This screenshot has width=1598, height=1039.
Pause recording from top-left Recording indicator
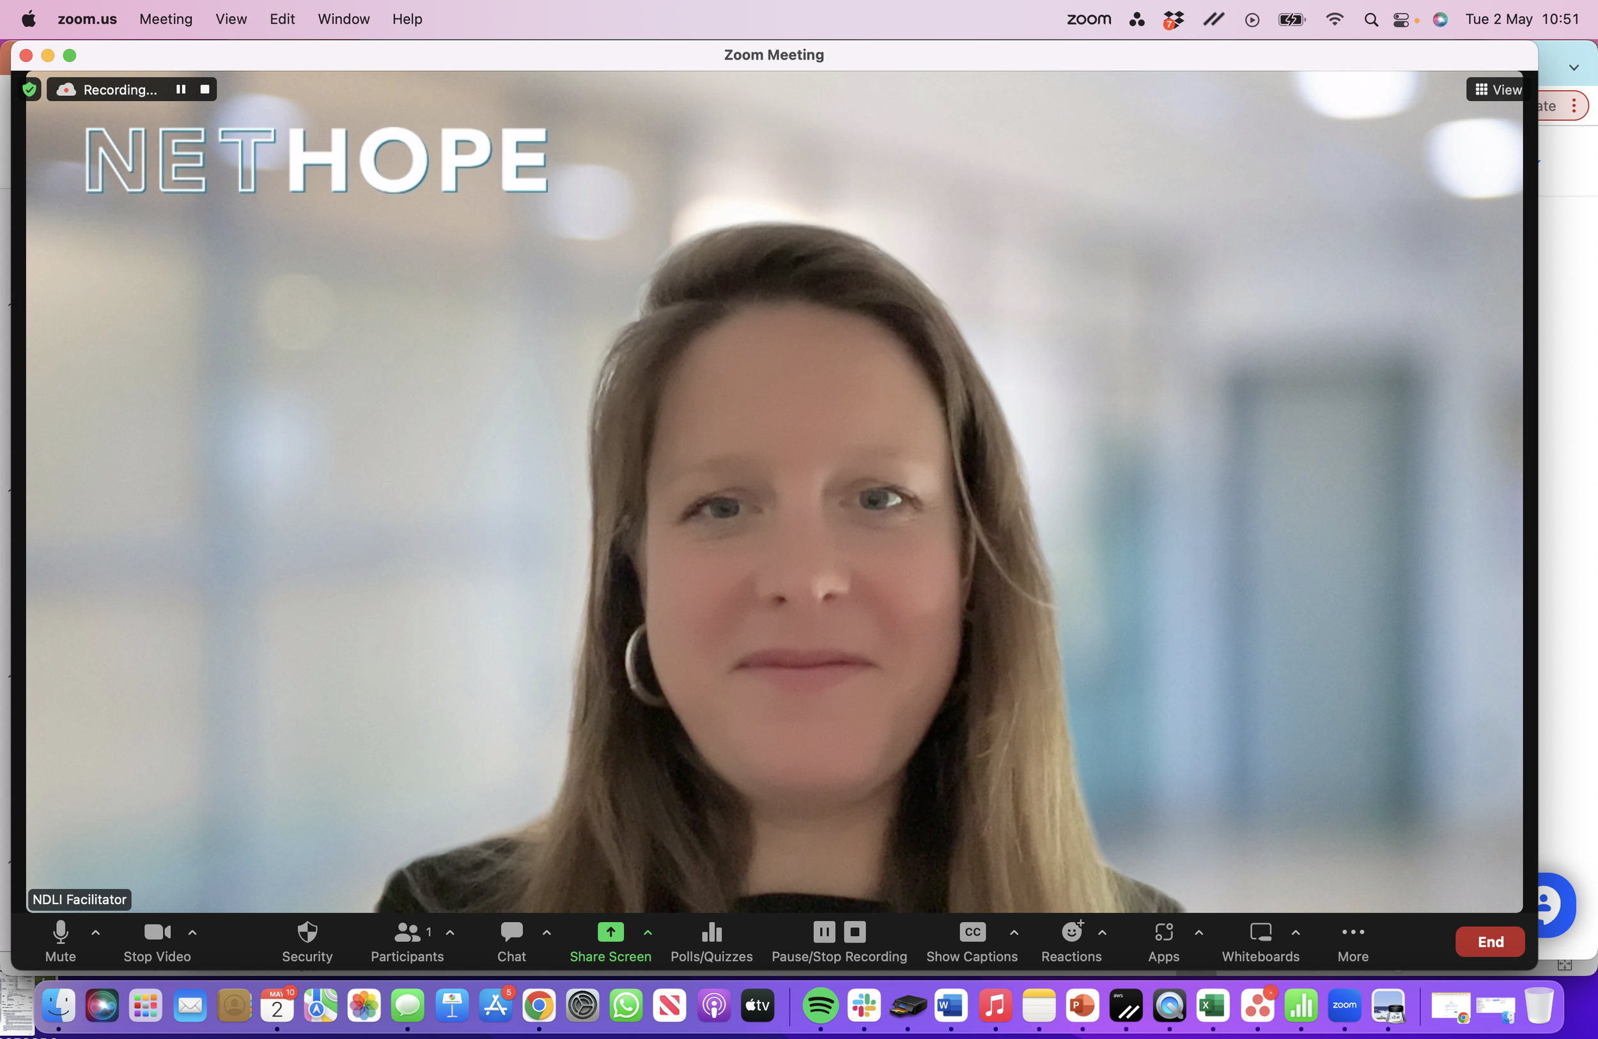coord(181,89)
